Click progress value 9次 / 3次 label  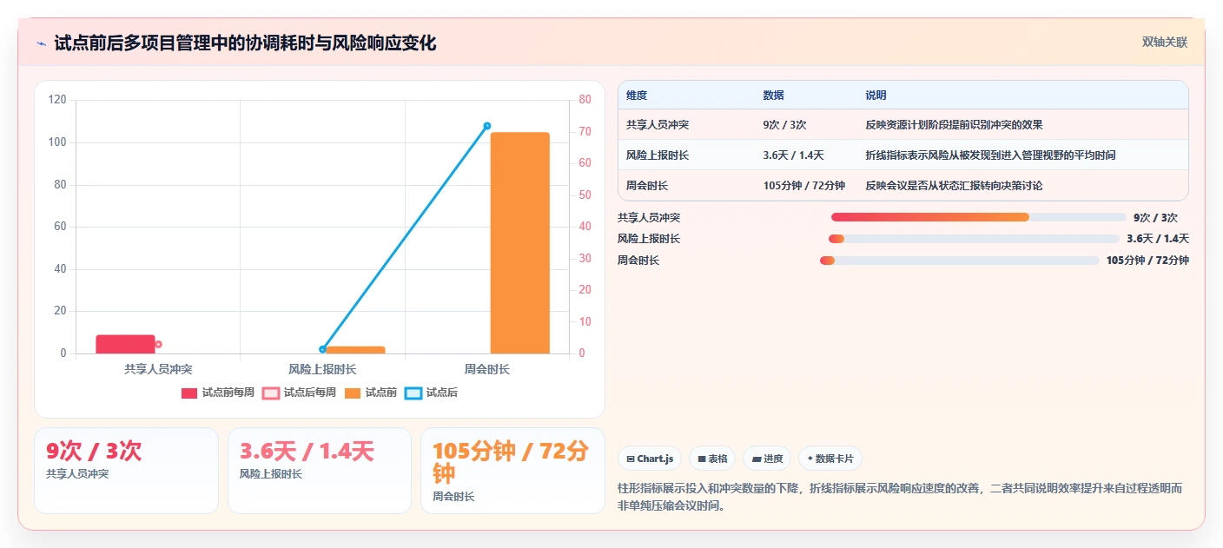click(x=1155, y=218)
